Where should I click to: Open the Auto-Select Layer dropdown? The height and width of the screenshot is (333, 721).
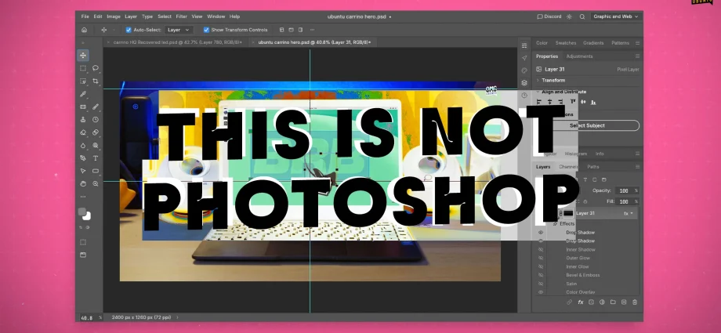pyautogui.click(x=179, y=30)
